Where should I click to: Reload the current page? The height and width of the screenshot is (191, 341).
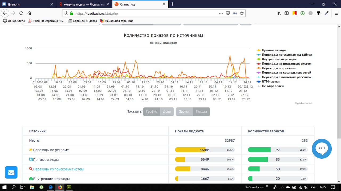[x=21, y=13]
